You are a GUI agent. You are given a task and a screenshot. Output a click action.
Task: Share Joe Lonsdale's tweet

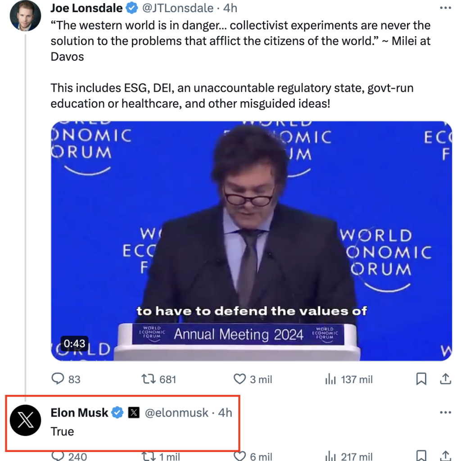[445, 379]
